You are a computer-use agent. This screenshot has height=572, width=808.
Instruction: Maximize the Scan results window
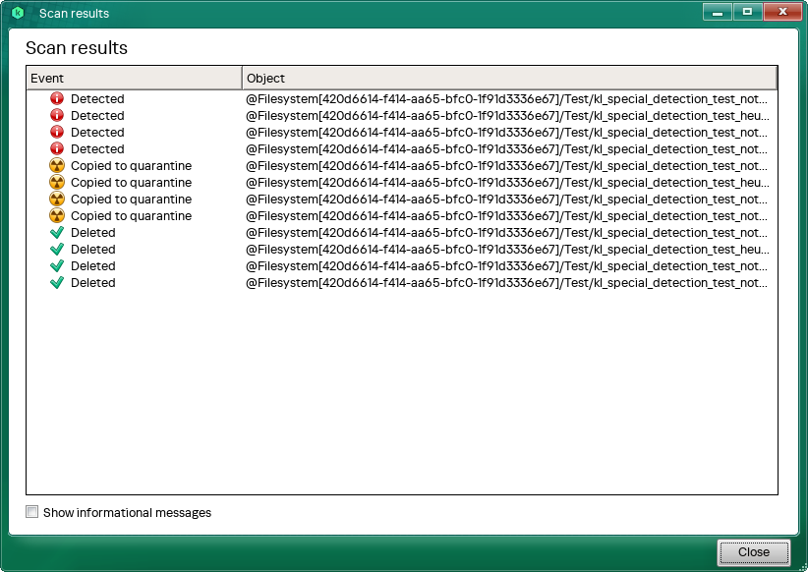pos(747,13)
